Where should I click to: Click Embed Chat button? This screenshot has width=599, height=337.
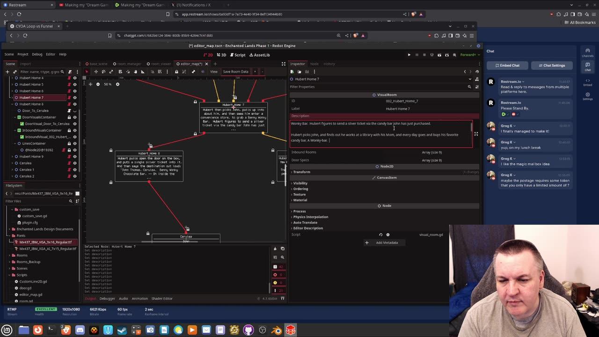point(507,66)
